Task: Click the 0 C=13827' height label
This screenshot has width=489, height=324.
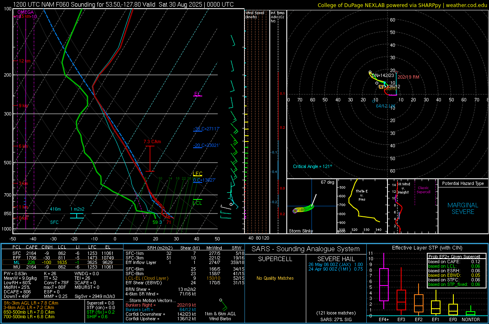Action: pos(204,180)
